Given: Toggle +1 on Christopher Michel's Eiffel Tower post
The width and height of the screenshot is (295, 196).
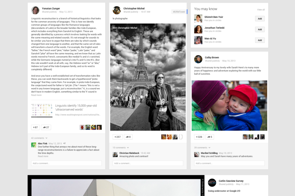Looking at the screenshot, I should (x=117, y=137).
